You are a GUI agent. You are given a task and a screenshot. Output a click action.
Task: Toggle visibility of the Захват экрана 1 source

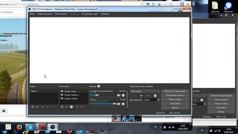pyautogui.click(x=62, y=95)
